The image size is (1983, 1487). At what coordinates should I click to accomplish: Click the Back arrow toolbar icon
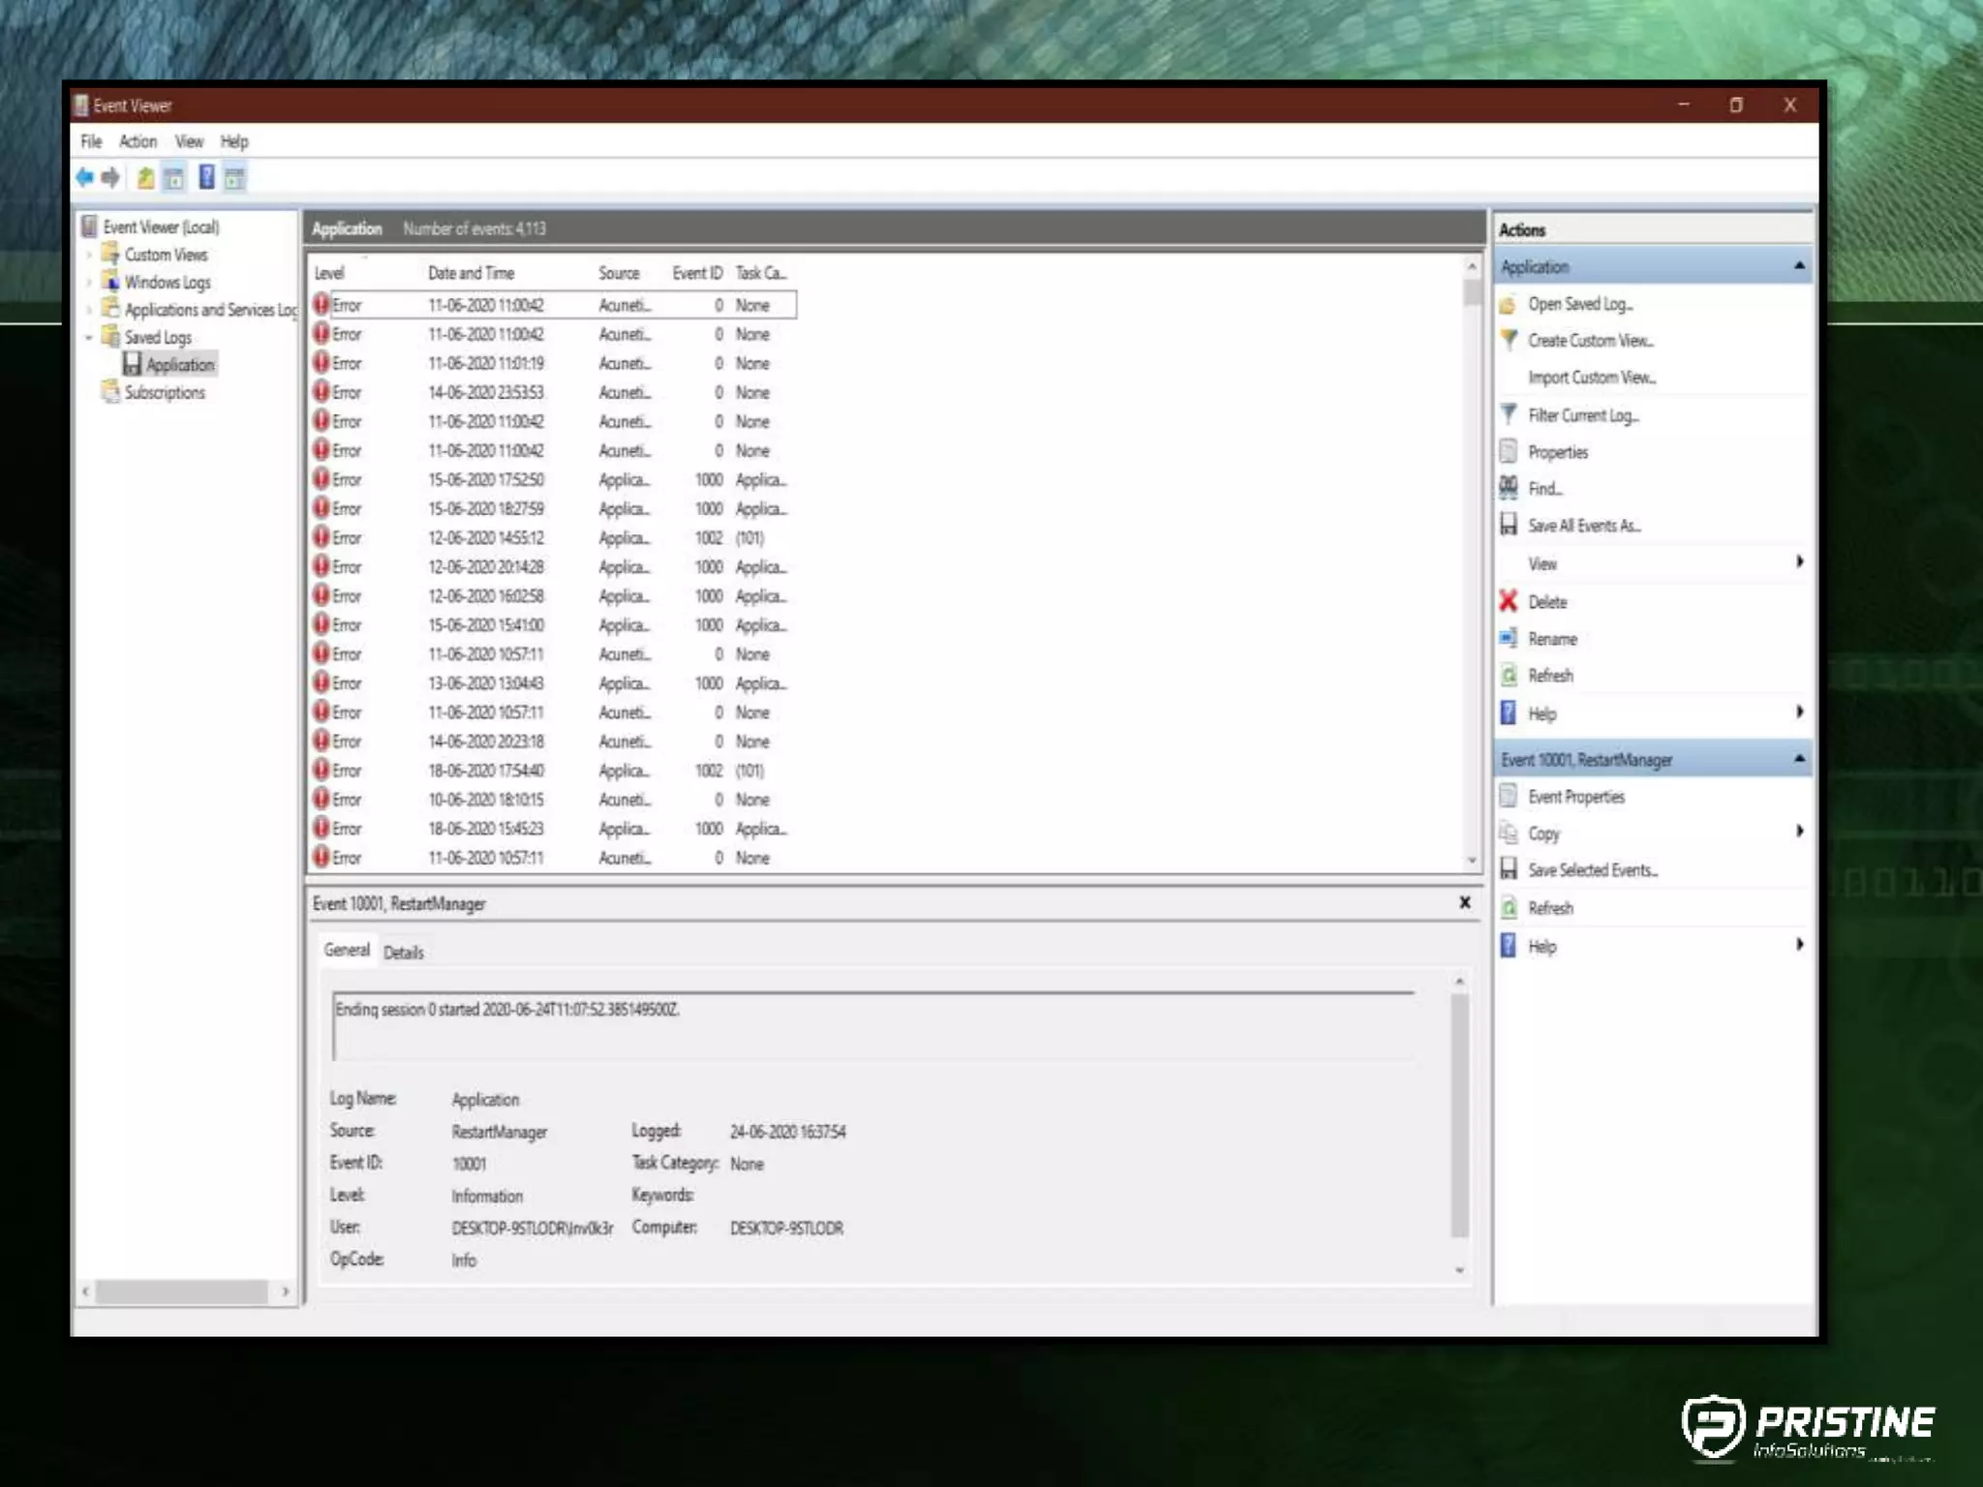pos(85,177)
